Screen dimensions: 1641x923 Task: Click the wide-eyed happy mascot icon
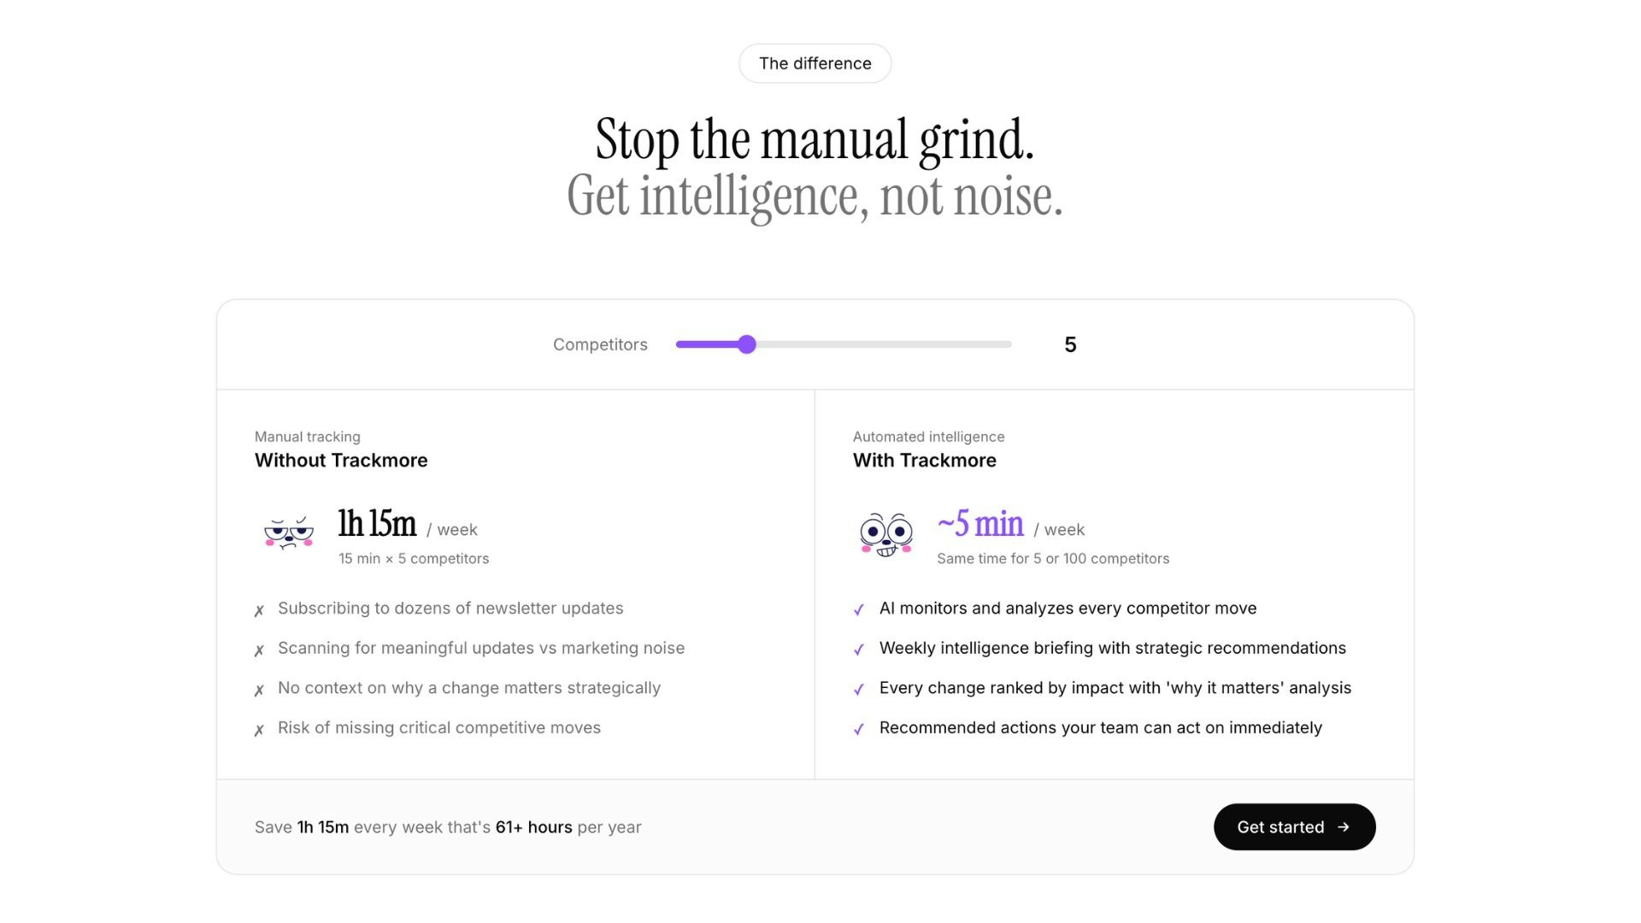pyautogui.click(x=886, y=535)
